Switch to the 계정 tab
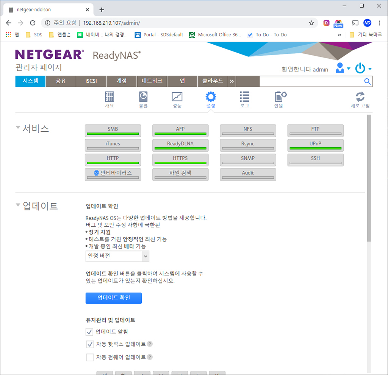Image resolution: width=388 pixels, height=375 pixels. (122, 81)
